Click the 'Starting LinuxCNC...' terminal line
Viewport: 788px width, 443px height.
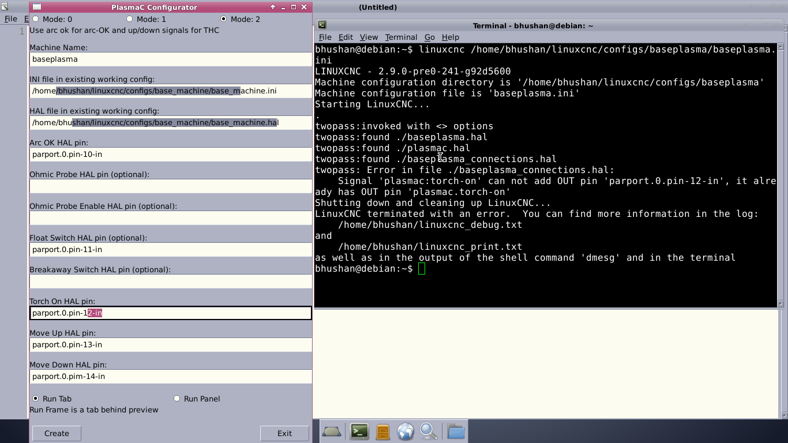tap(373, 104)
